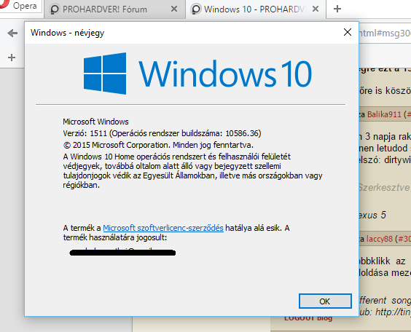Screen dimensions: 411x332
Task: Open the Microsoft szoftverlicenc-szerződés link
Action: point(163,228)
